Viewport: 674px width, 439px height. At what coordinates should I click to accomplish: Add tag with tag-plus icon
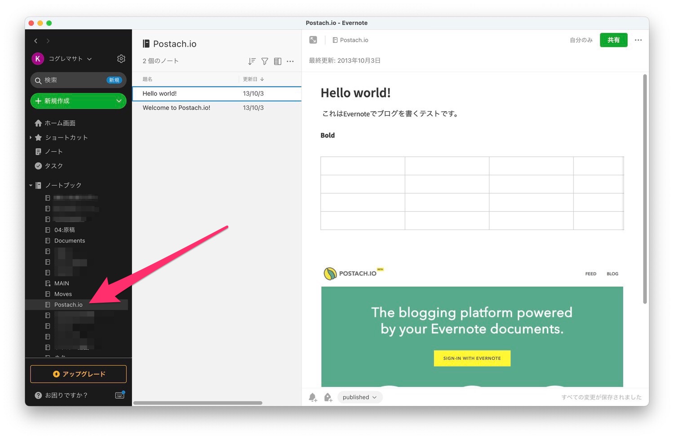(328, 397)
